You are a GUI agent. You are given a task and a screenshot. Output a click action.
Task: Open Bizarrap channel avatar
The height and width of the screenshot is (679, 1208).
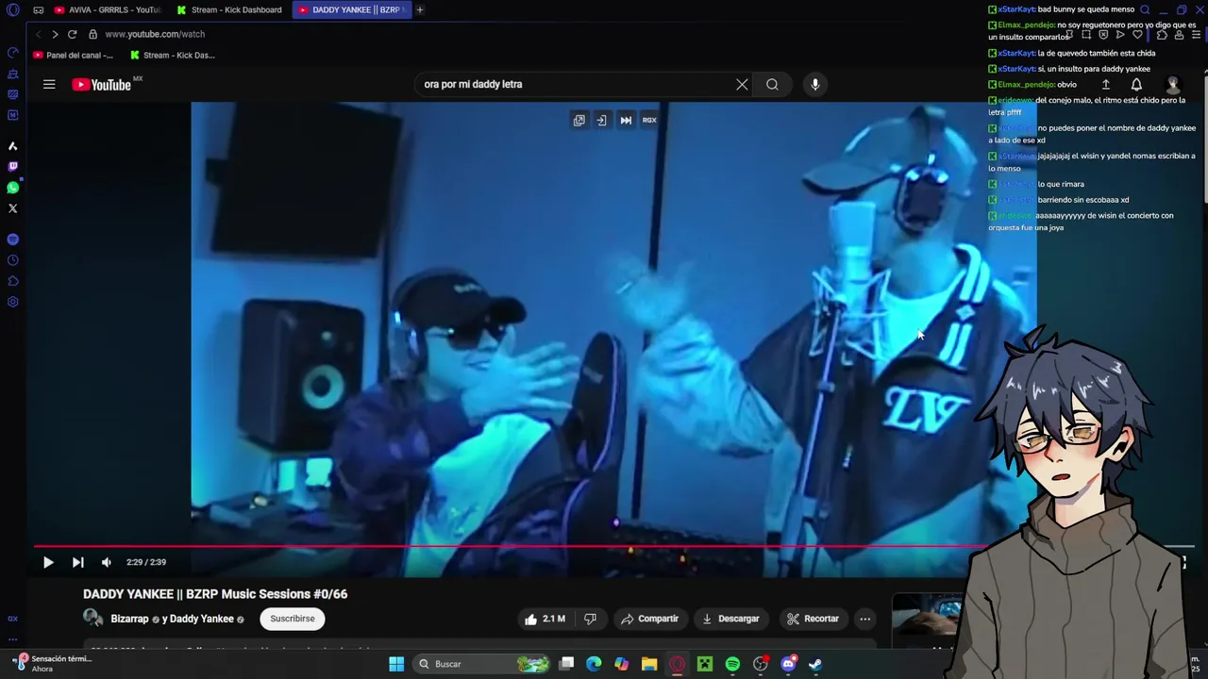click(93, 619)
